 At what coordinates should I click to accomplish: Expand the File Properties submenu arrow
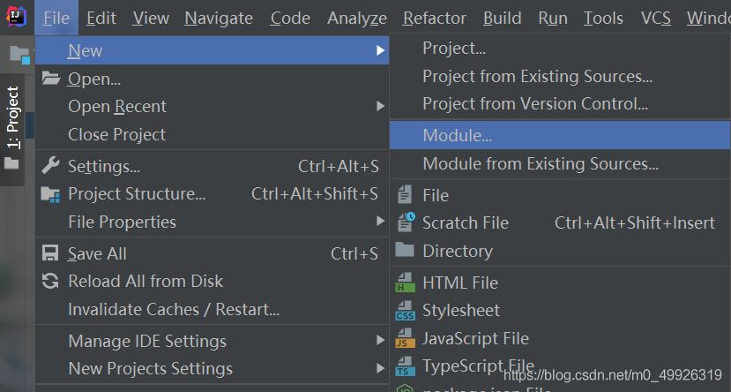coord(380,222)
